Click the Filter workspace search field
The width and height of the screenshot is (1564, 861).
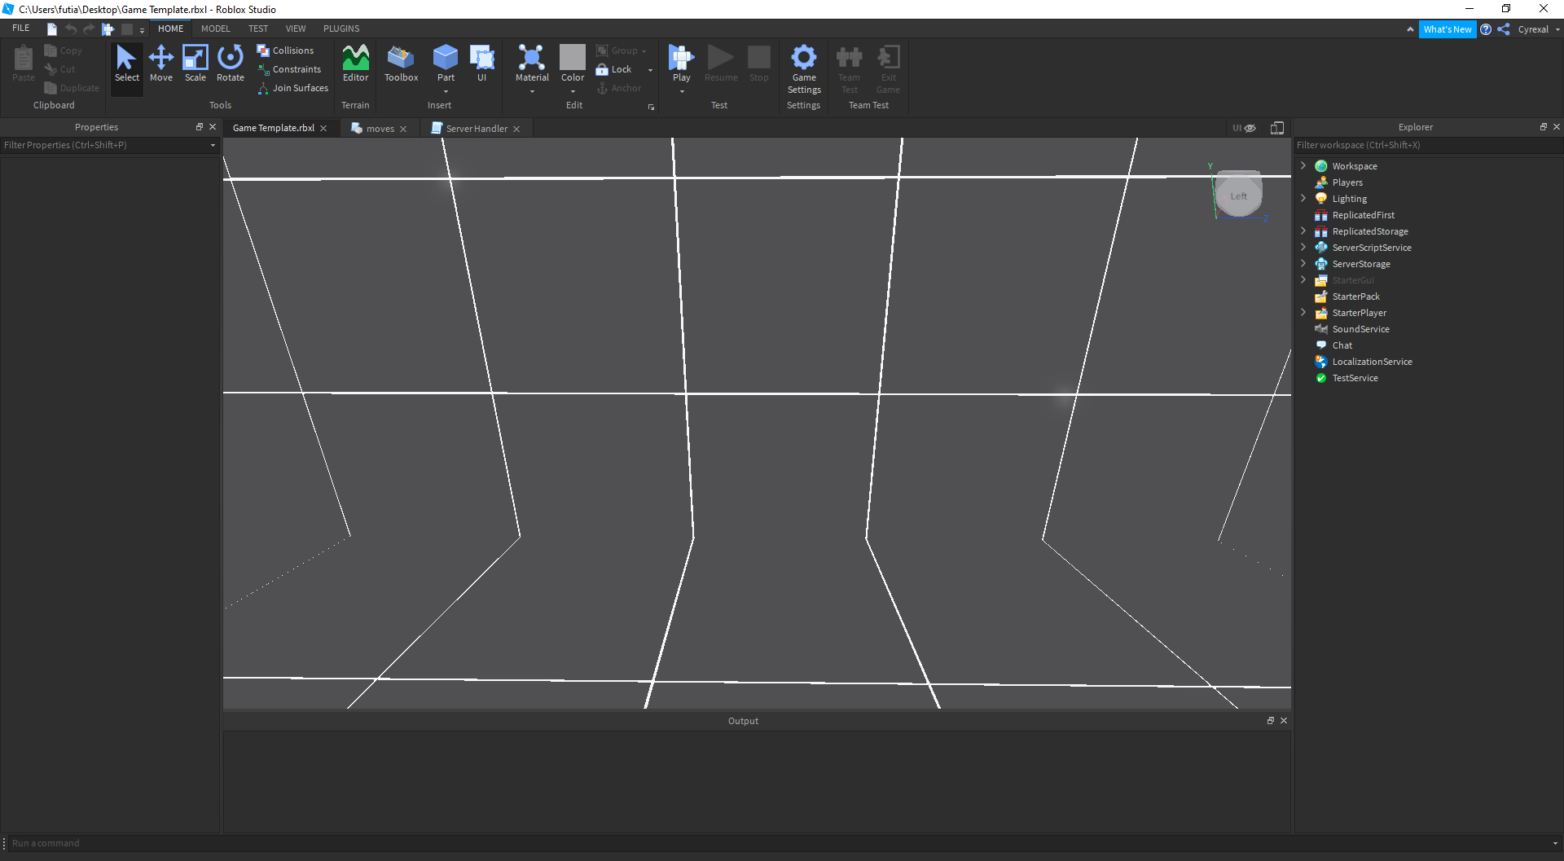coord(1426,145)
